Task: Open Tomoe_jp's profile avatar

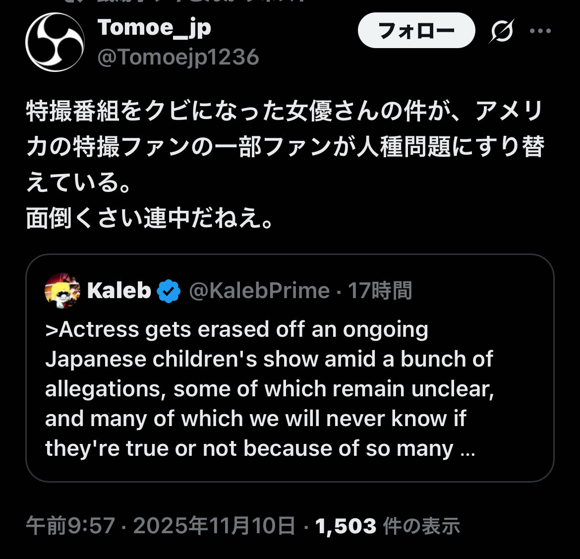Action: coord(55,42)
